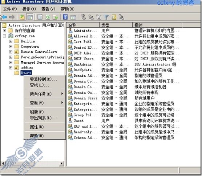Choose 查找(I) from context menu
The width and height of the screenshot is (202, 176).
coord(45,85)
